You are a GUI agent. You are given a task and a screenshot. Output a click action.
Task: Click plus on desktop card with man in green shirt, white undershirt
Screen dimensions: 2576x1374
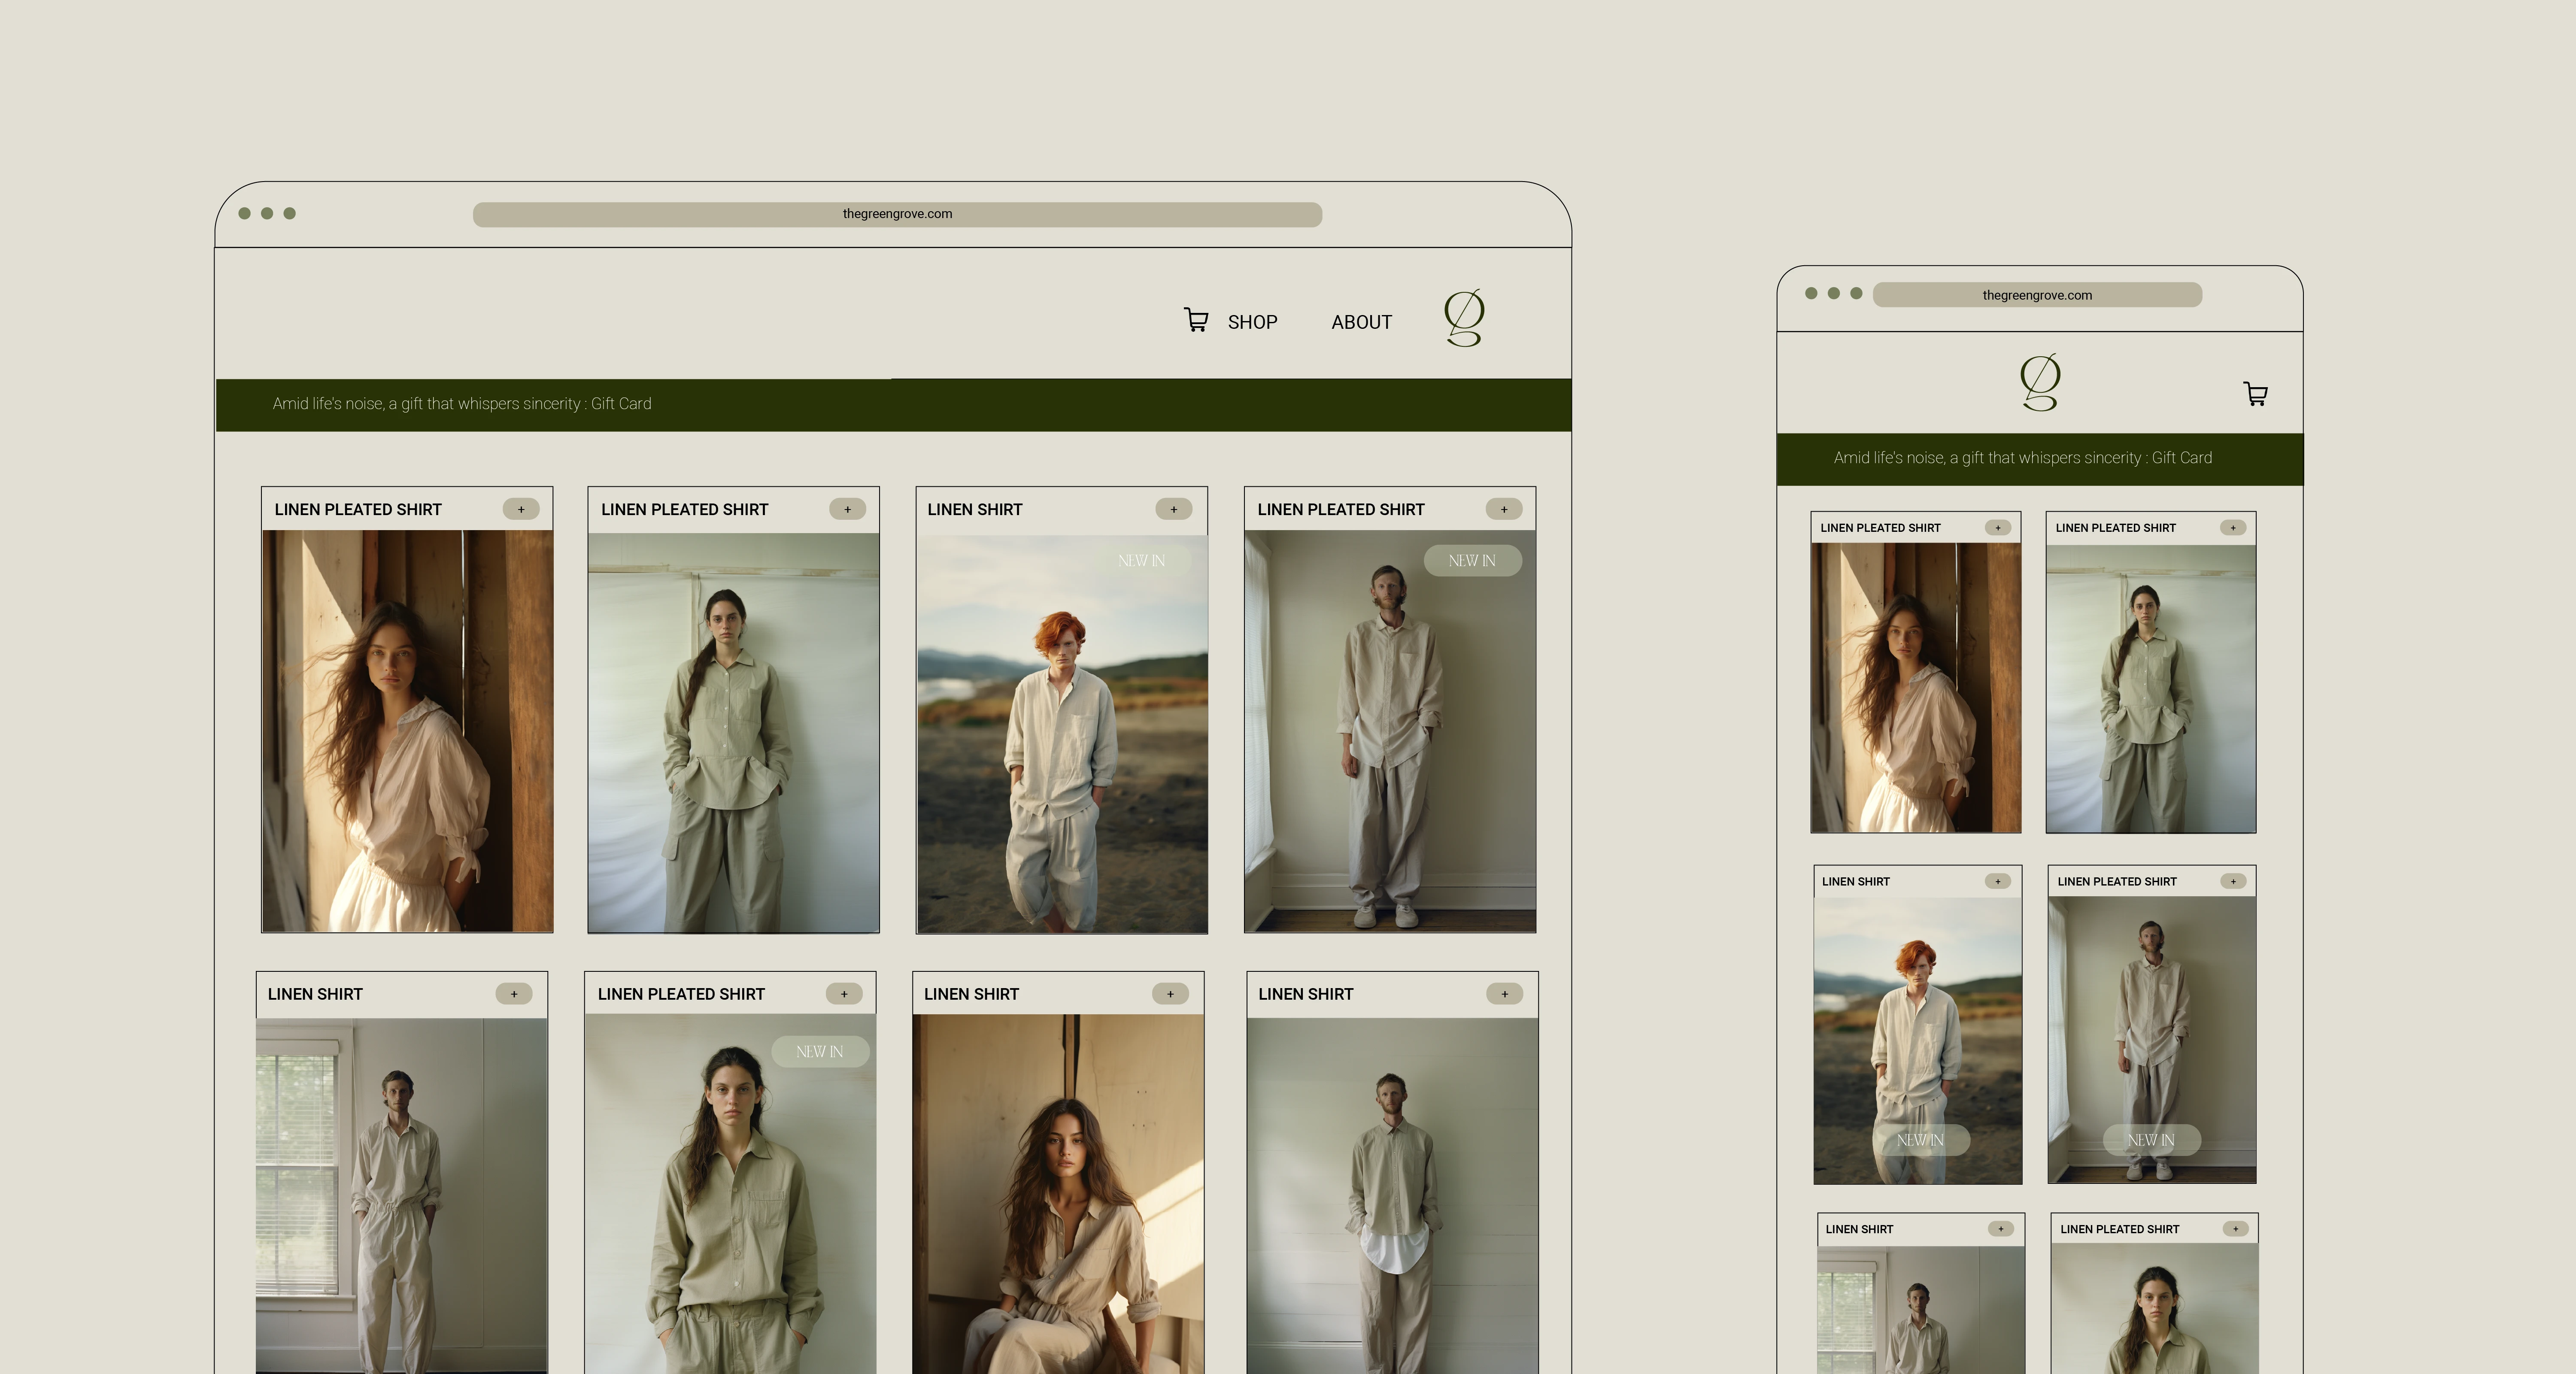point(1505,994)
